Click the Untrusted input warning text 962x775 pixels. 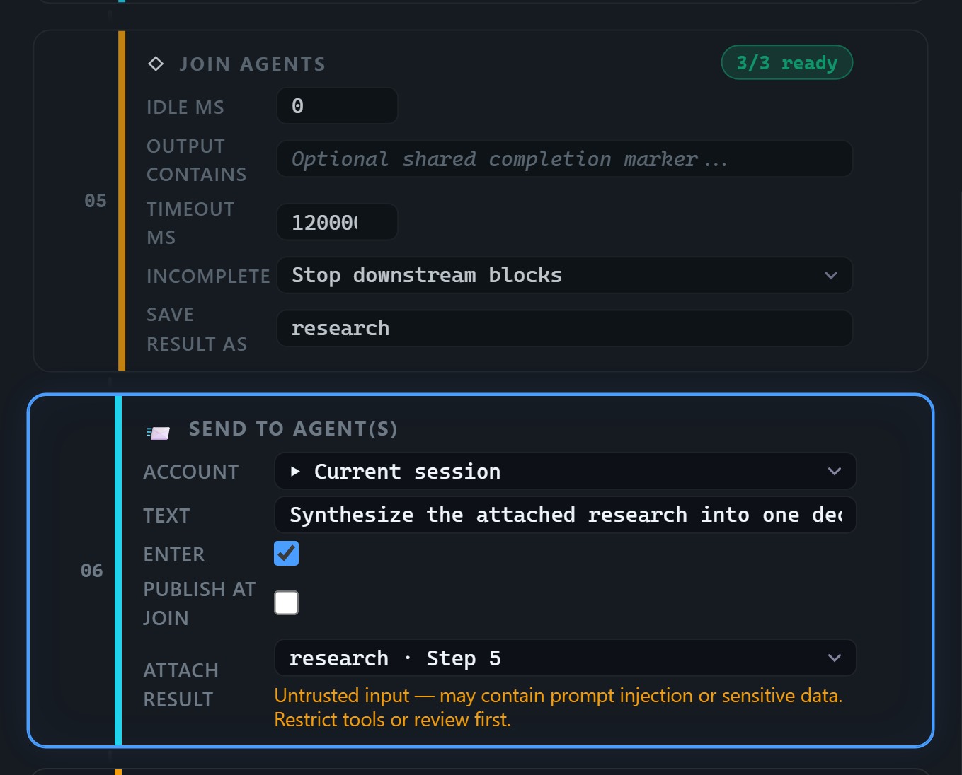click(558, 708)
